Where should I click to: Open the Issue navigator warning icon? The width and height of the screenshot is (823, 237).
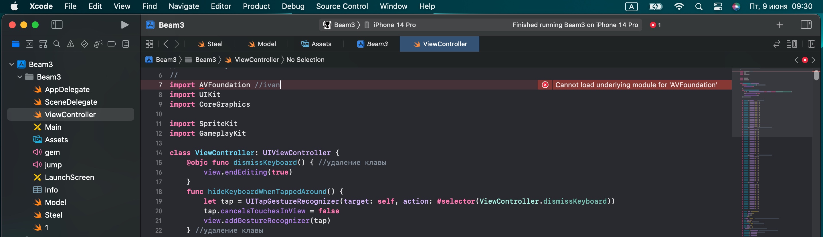(71, 44)
